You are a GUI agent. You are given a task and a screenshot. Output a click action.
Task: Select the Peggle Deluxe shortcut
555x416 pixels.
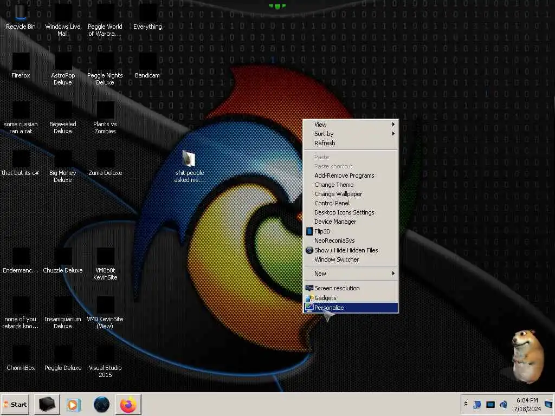pos(63,359)
